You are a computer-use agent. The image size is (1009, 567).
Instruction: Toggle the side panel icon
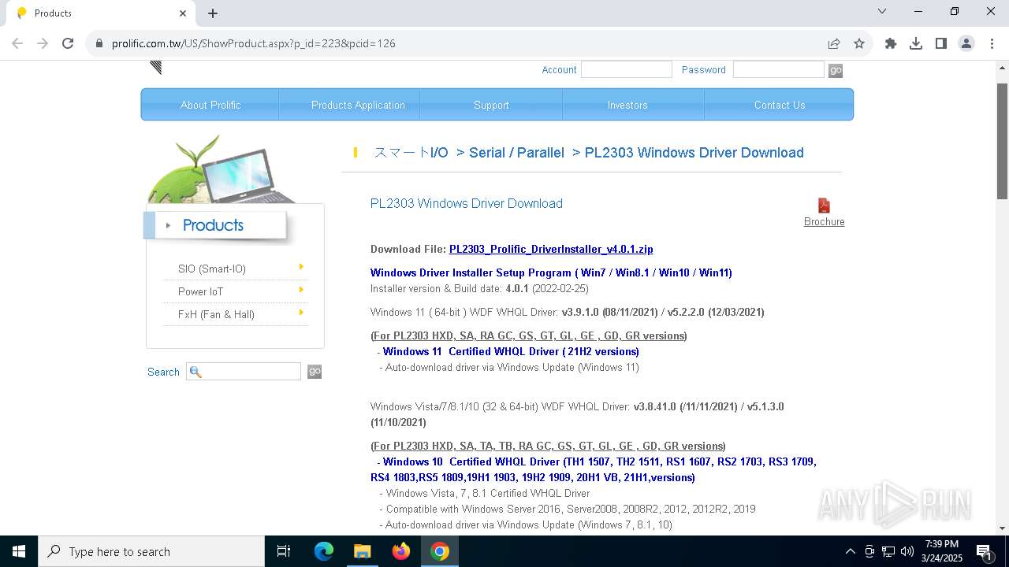tap(941, 43)
